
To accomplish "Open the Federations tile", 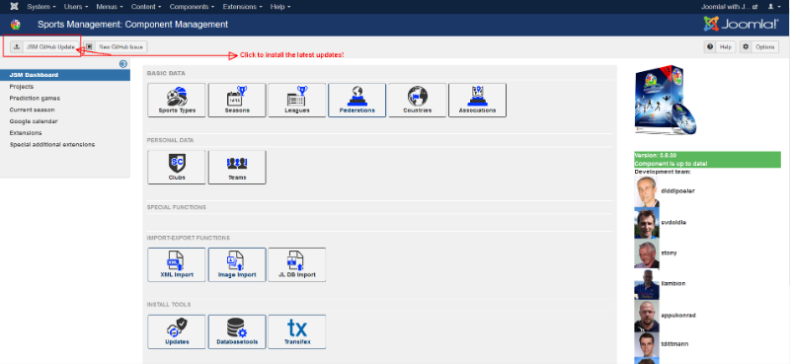I will (x=356, y=101).
